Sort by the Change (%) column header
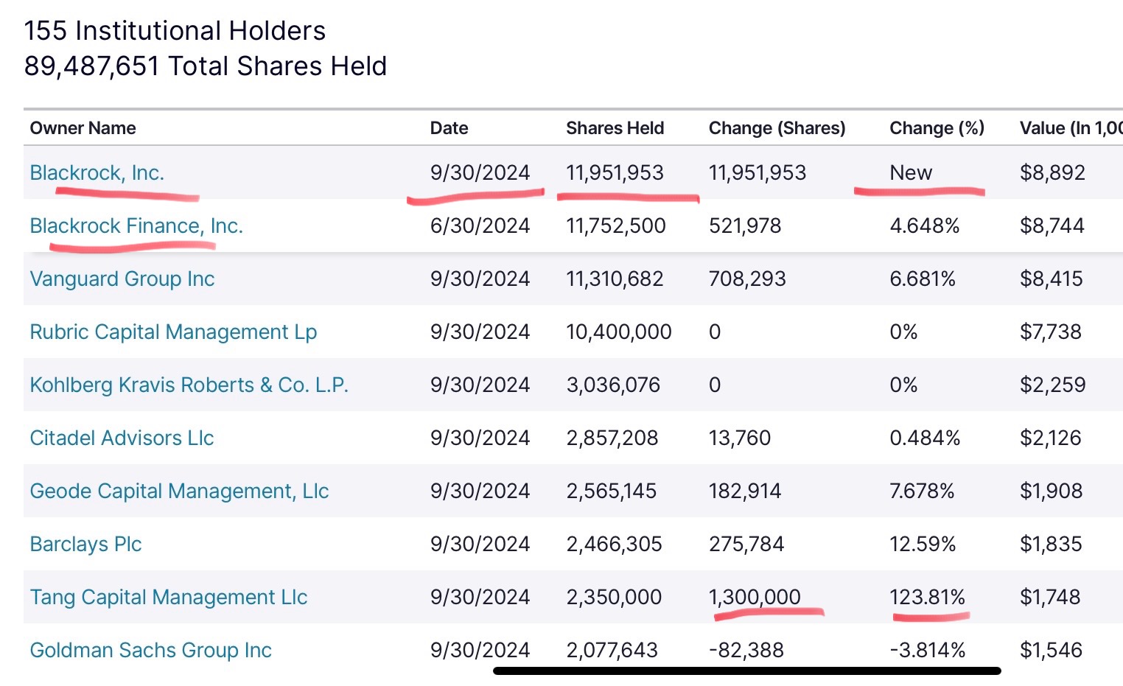Image resolution: width=1123 pixels, height=686 pixels. [937, 128]
